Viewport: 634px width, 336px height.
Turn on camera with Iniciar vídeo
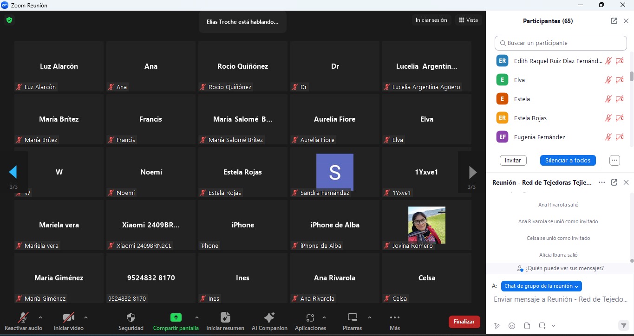pos(68,318)
